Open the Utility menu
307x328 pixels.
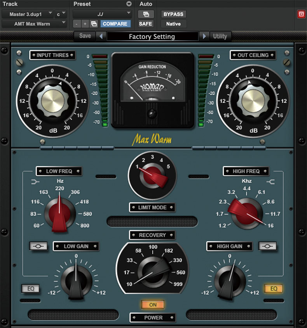[220, 36]
